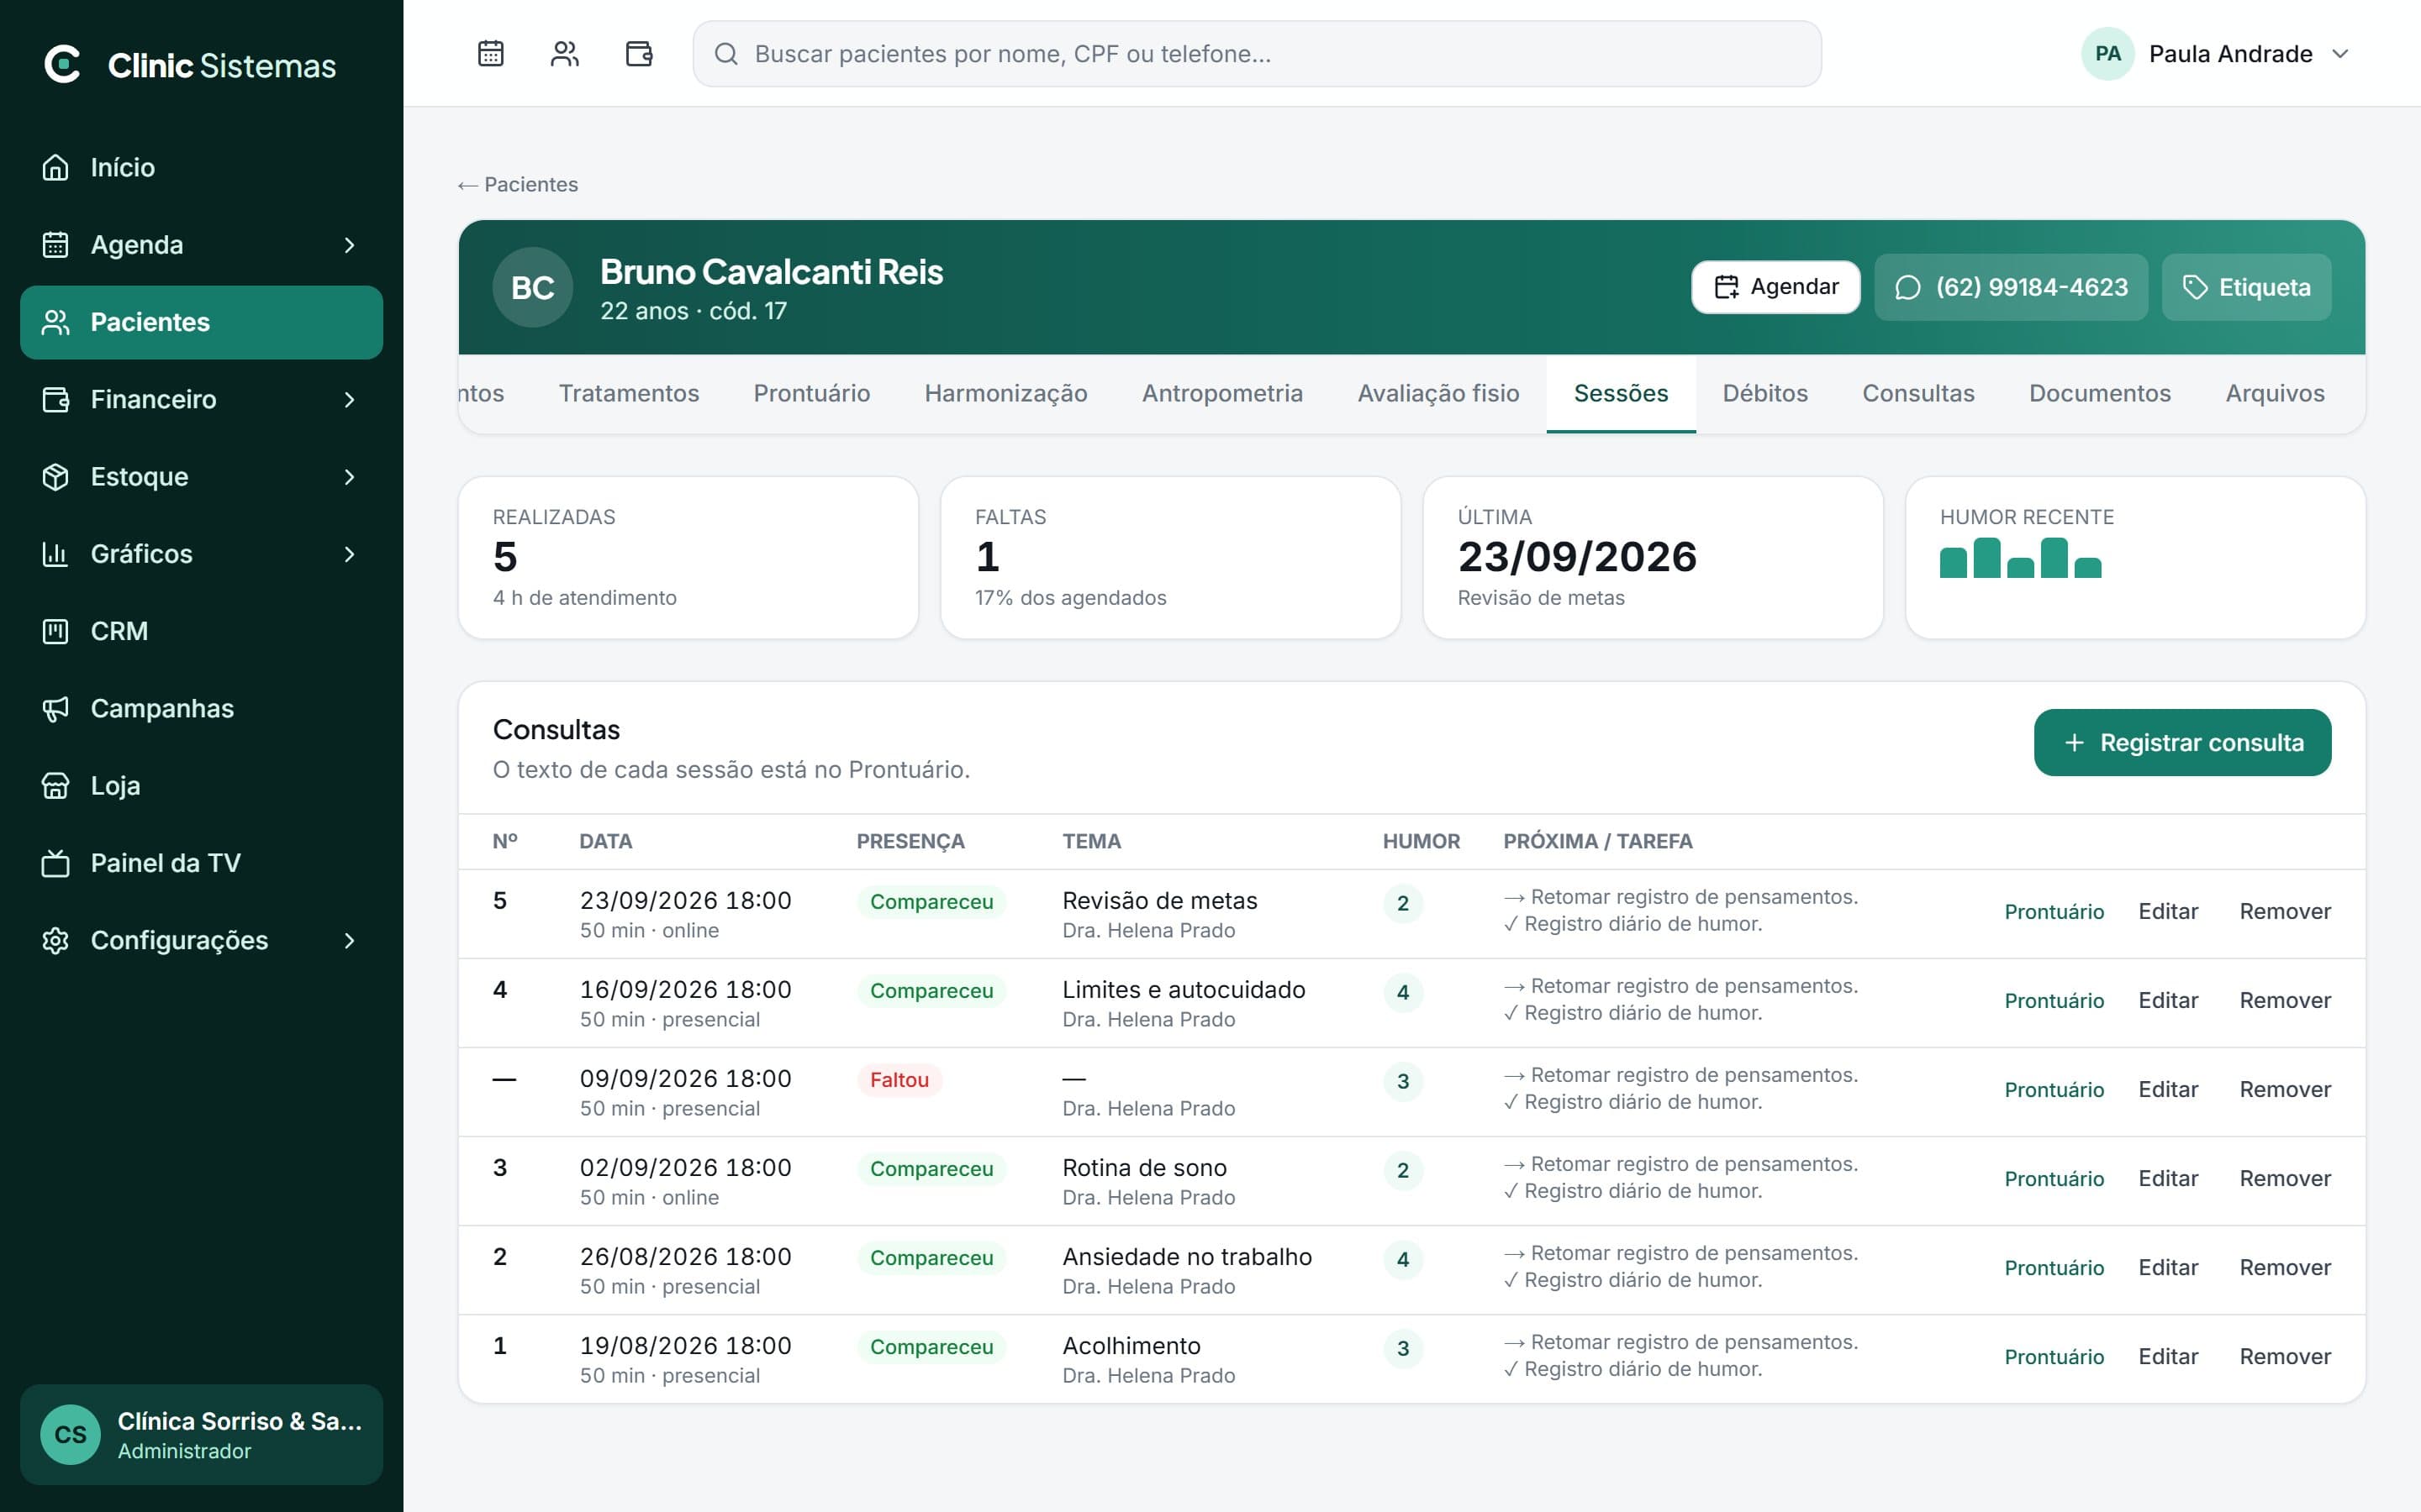Edit the Rotina de sono session
This screenshot has width=2421, height=1512.
pos(2168,1178)
